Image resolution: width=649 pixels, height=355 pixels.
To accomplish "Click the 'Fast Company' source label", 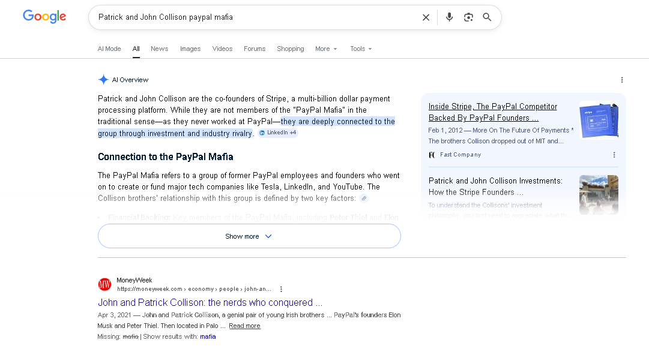I will pos(460,155).
